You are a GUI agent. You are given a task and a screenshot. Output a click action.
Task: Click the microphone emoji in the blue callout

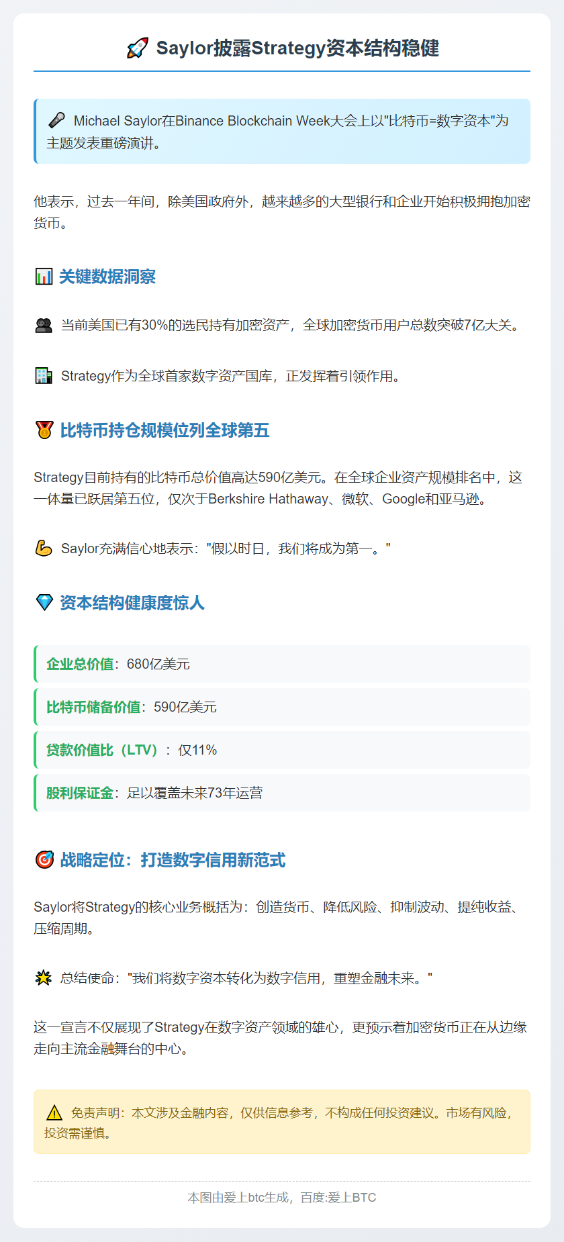56,120
